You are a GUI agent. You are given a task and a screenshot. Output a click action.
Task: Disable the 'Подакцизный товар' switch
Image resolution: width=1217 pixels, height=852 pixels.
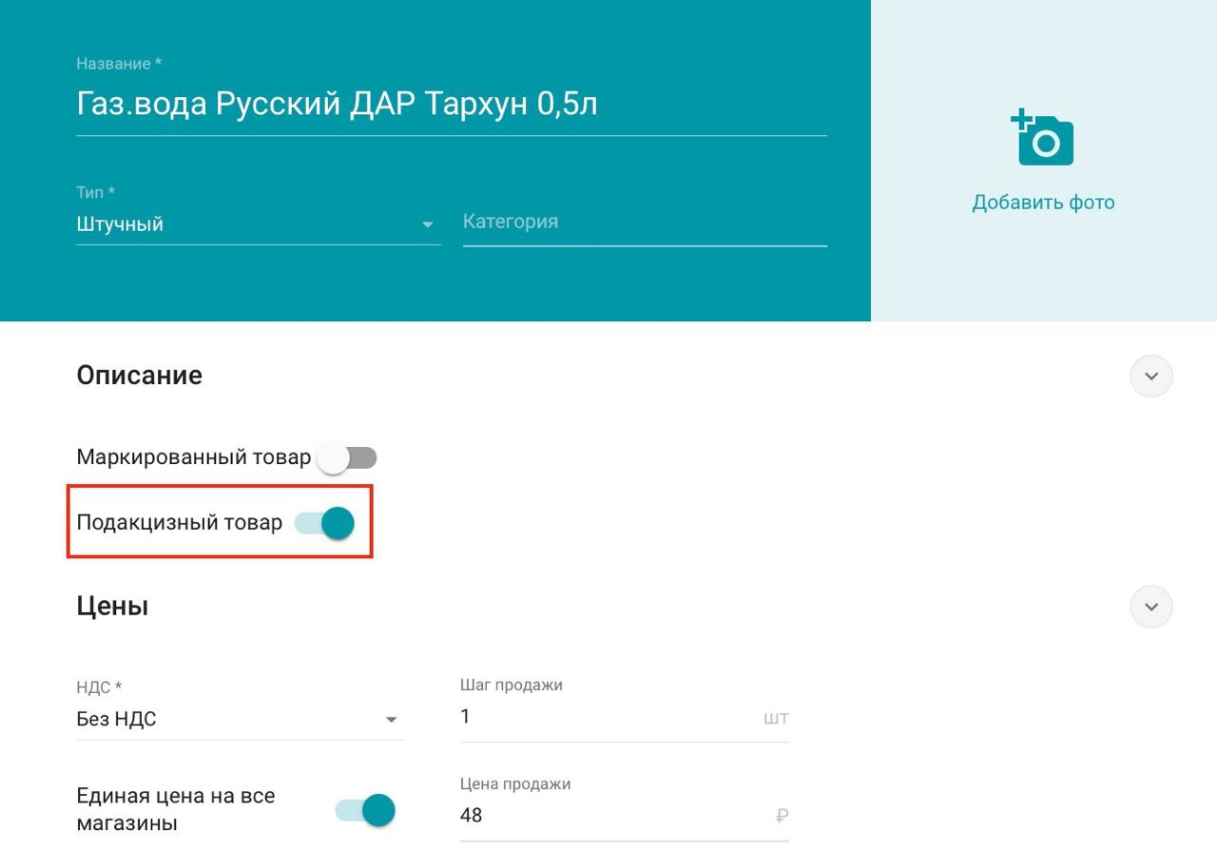point(324,523)
